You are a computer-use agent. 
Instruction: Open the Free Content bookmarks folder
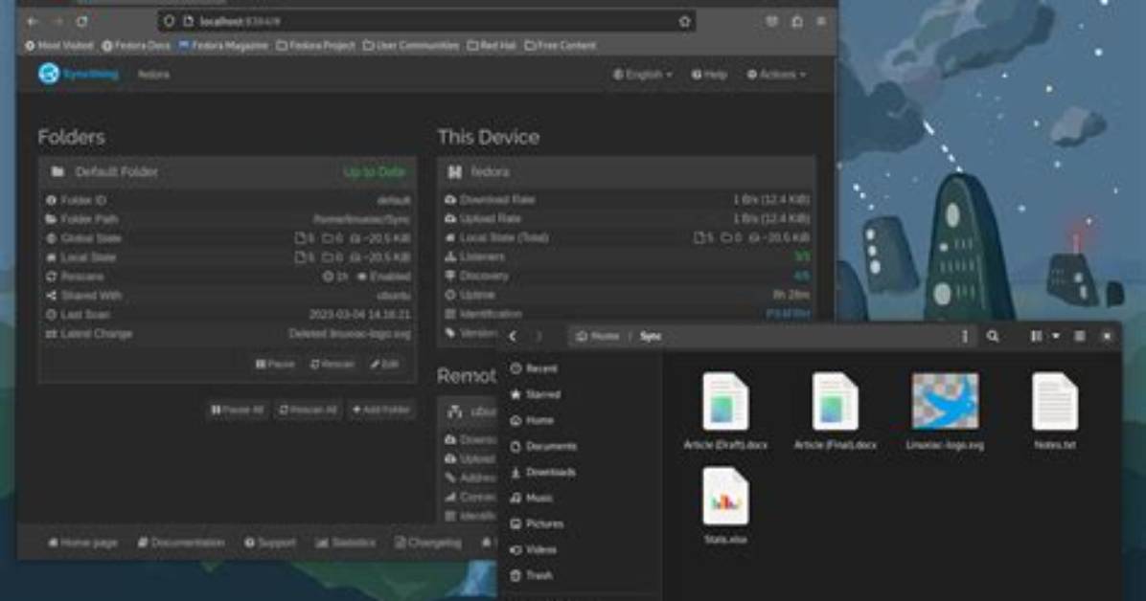[x=560, y=45]
